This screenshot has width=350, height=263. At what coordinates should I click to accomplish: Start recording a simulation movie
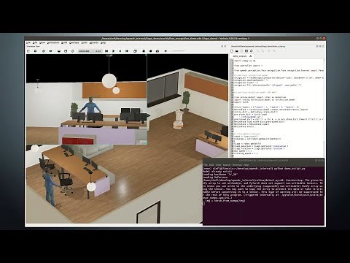tap(144, 51)
